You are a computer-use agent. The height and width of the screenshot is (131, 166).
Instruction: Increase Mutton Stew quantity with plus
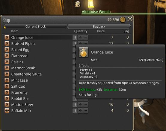click(80, 104)
